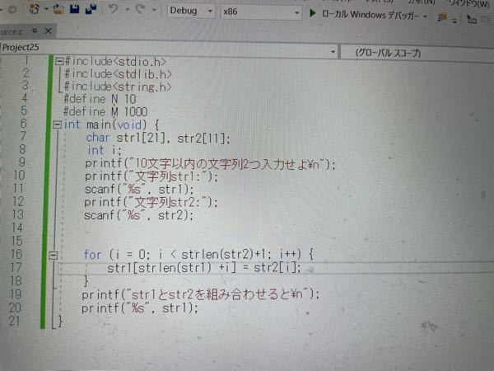Image resolution: width=494 pixels, height=371 pixels.
Task: Click the pin icon on the Source.c tab
Action: pyautogui.click(x=35, y=31)
